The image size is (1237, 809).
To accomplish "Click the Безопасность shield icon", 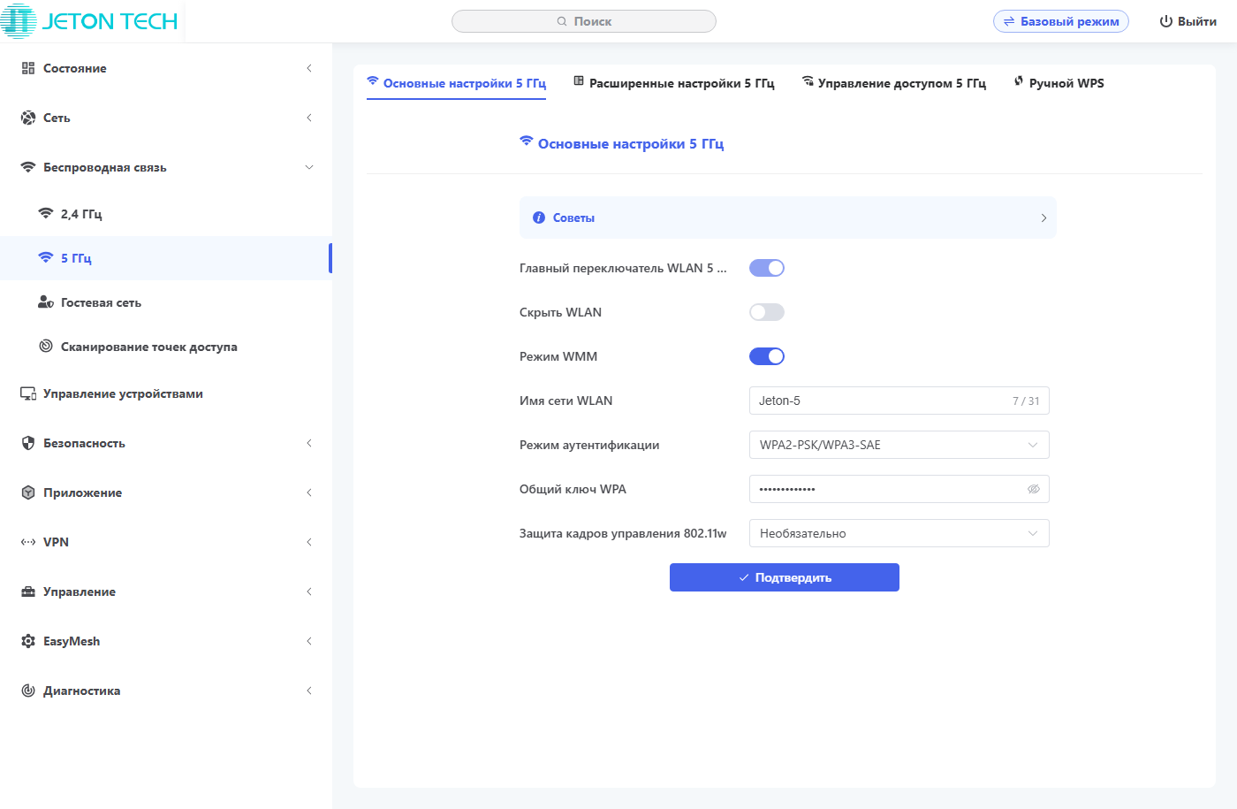I will (x=28, y=443).
